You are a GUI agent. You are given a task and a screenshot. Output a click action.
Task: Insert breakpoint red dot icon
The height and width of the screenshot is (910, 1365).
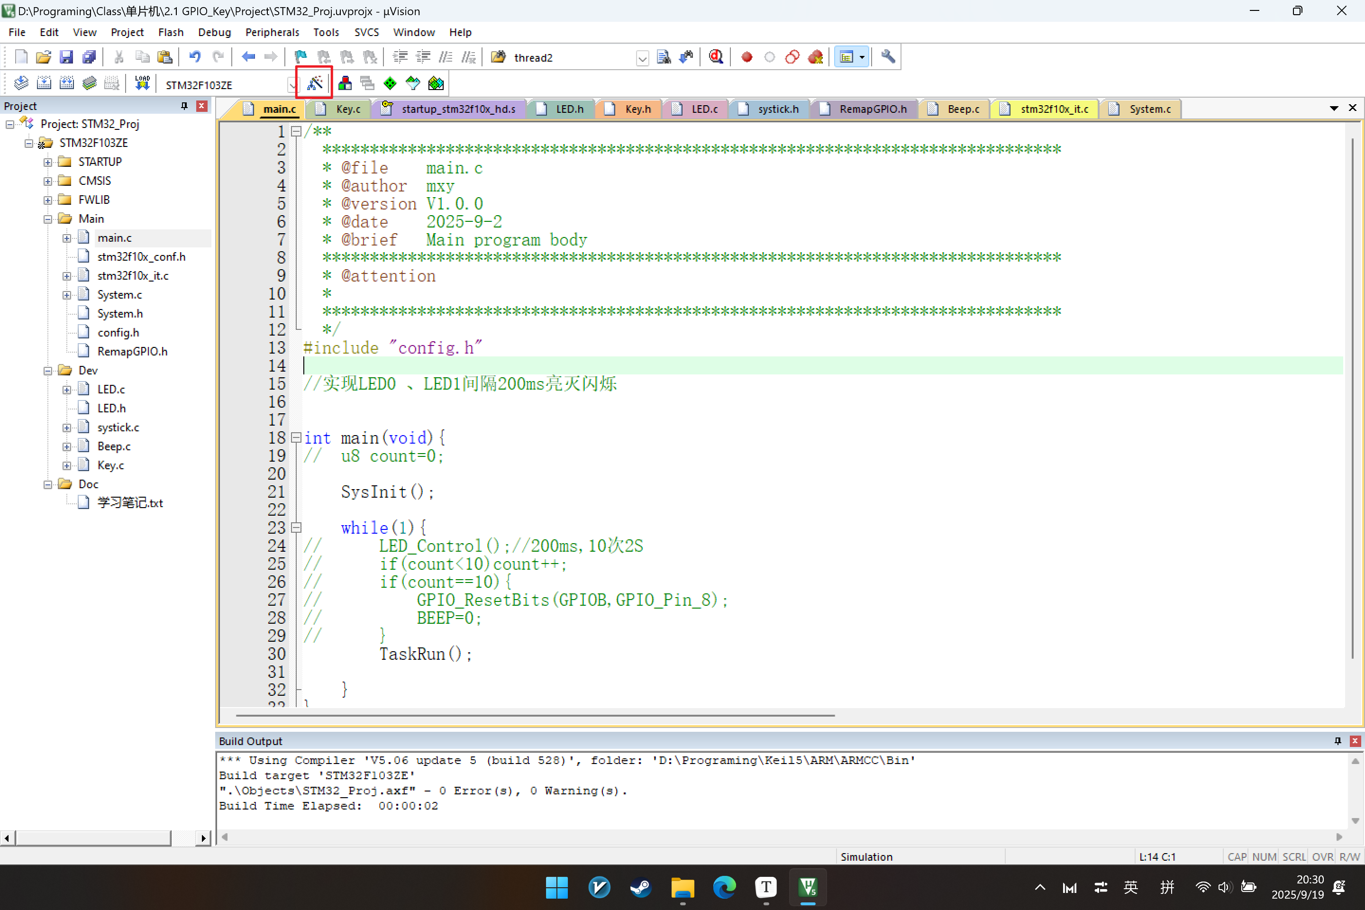point(747,57)
